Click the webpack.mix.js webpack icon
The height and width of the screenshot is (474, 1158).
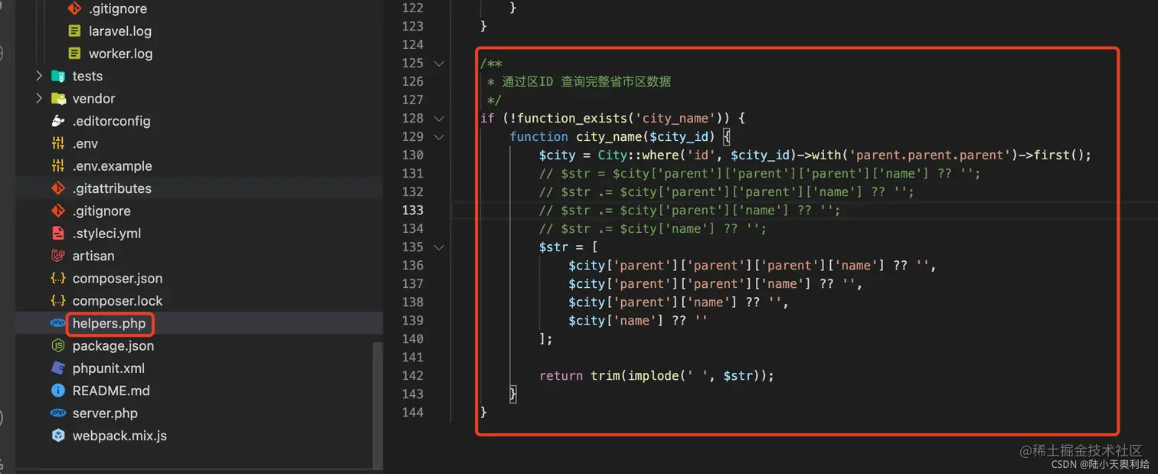58,435
